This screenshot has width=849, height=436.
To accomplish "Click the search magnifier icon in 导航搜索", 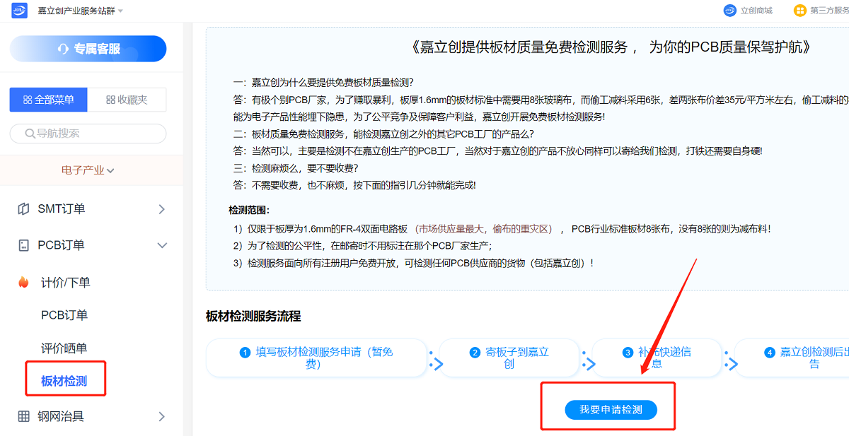I will (30, 134).
